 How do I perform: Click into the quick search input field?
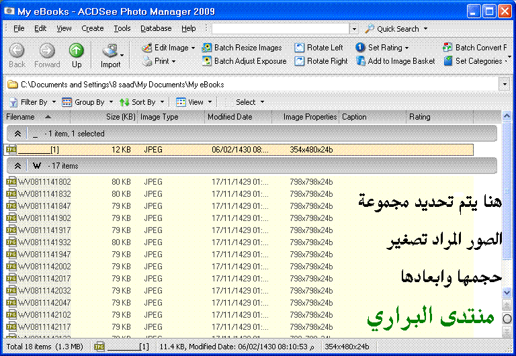tap(280, 29)
